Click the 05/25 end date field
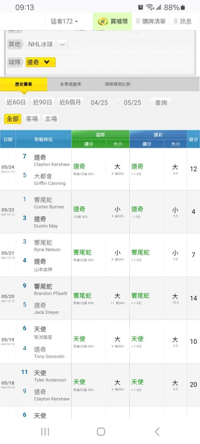 pos(132,103)
